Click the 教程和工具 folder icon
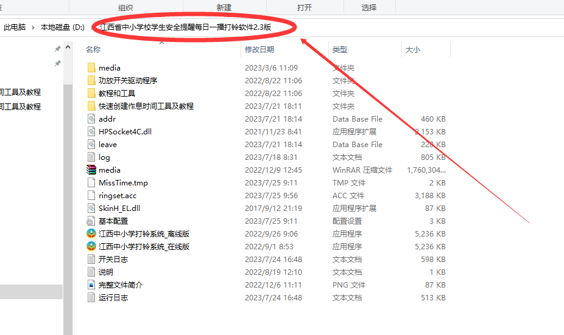 click(91, 94)
